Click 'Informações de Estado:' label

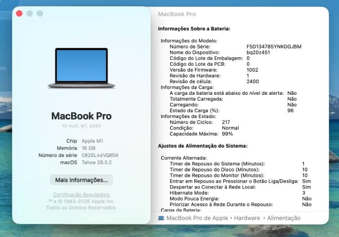(x=188, y=117)
